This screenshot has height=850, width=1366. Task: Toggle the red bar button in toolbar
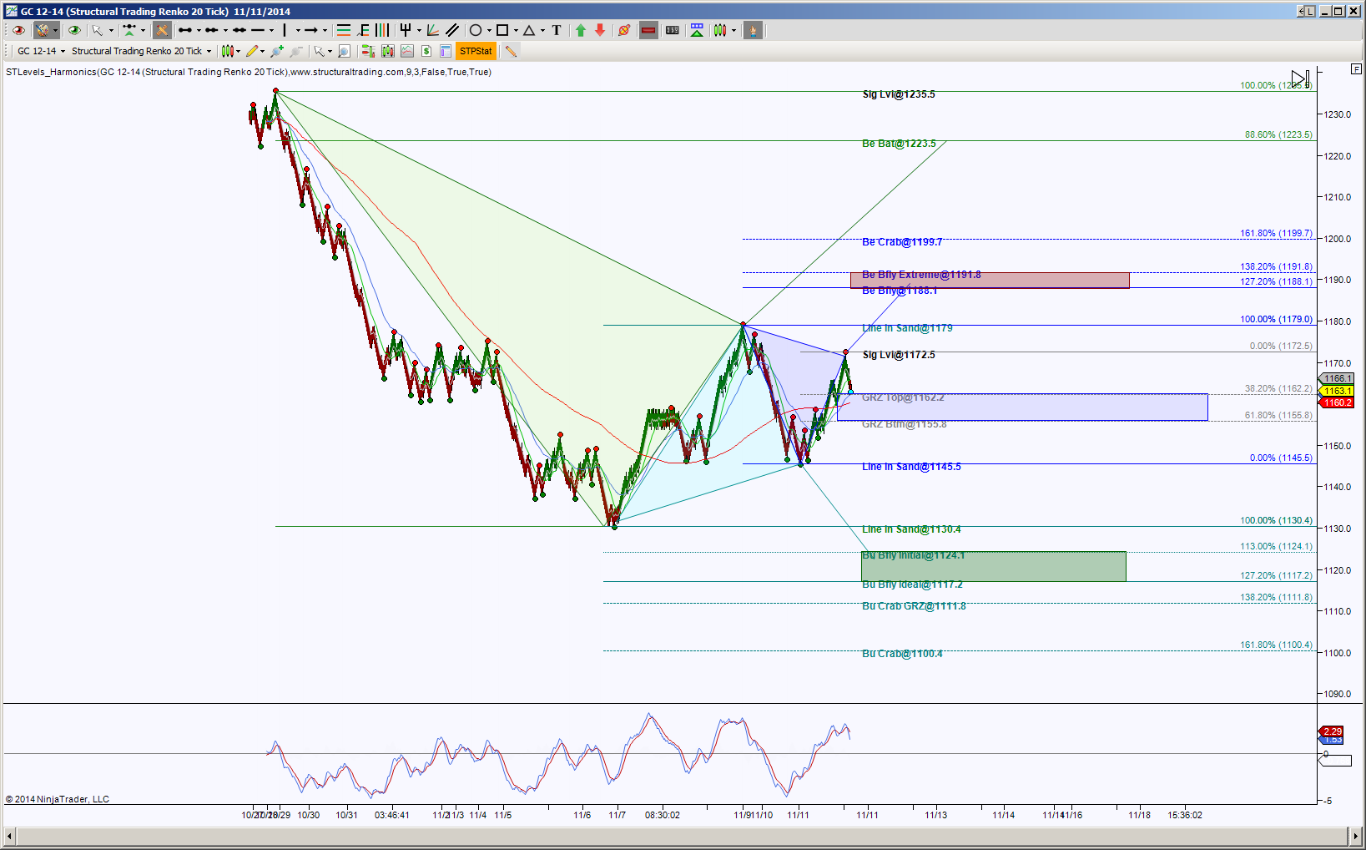coord(648,30)
